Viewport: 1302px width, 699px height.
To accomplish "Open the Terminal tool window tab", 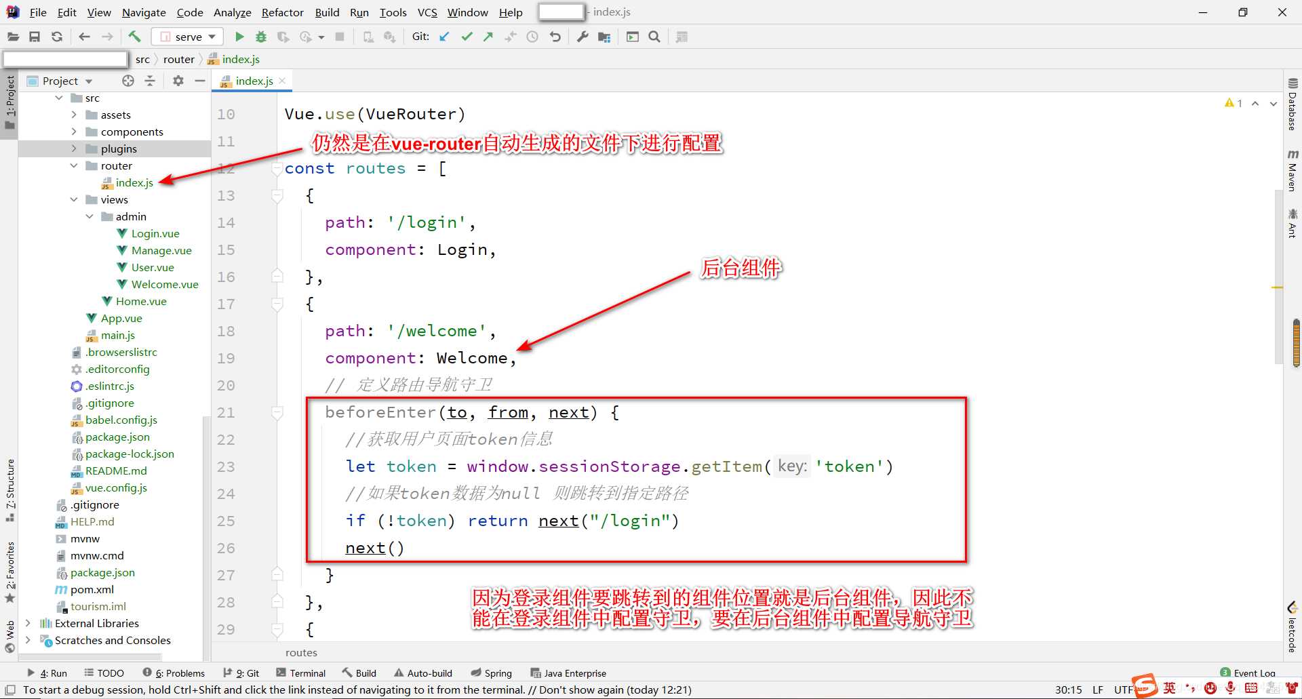I will 301,673.
